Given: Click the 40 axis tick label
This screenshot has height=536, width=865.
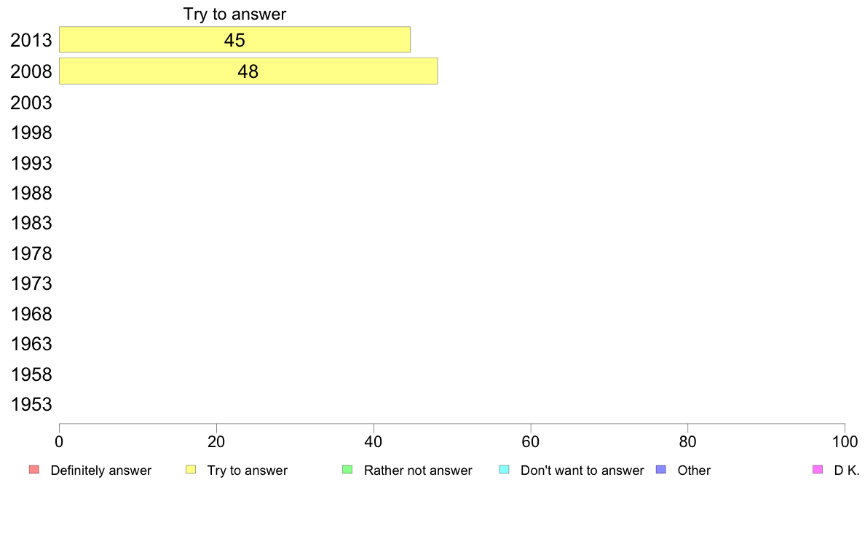Looking at the screenshot, I should [374, 441].
